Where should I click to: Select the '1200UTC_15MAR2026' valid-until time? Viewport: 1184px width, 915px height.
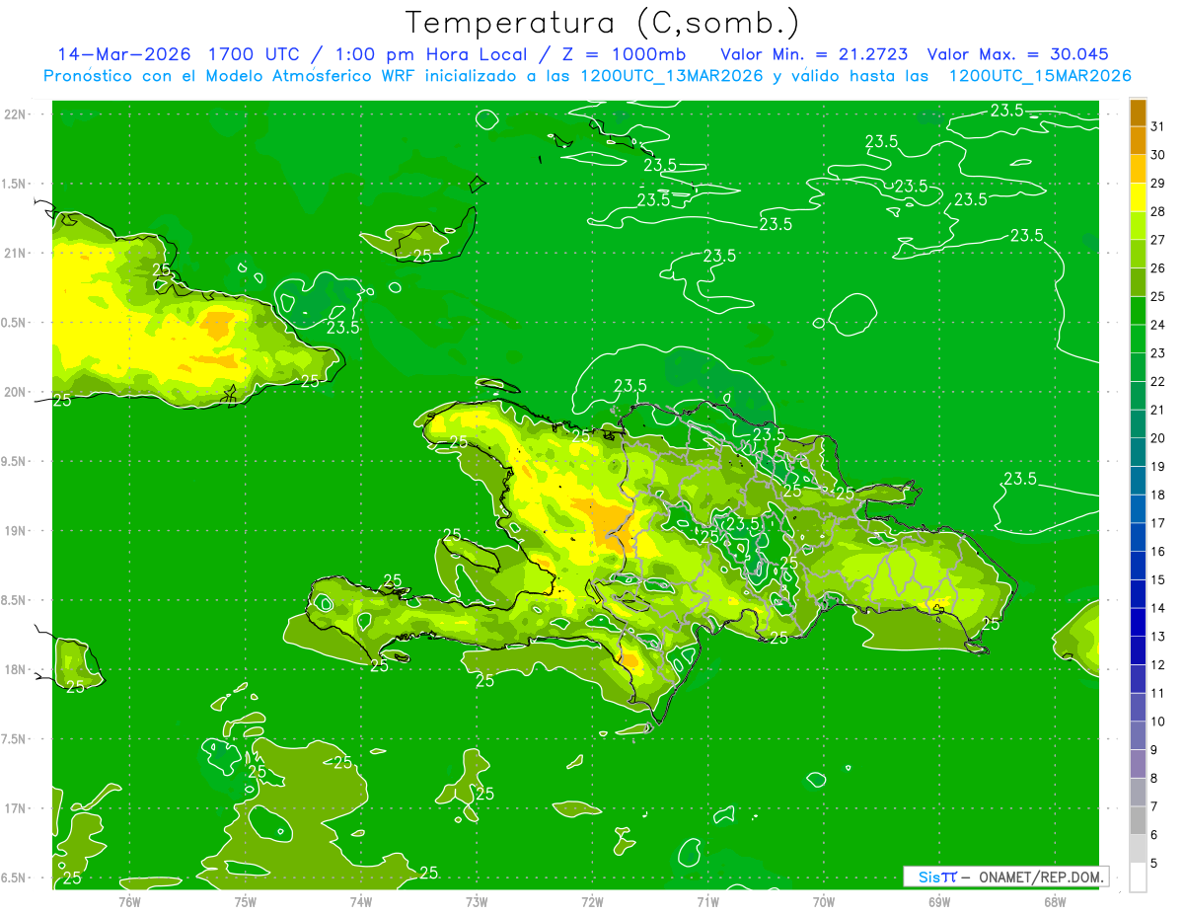pos(1039,76)
